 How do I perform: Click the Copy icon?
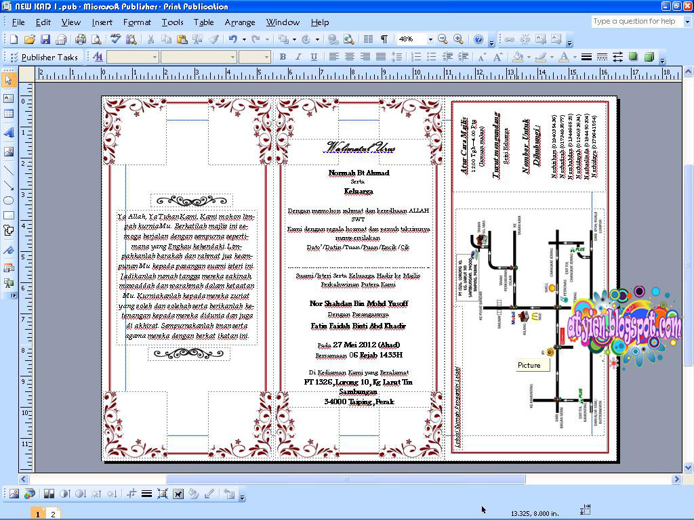click(167, 39)
